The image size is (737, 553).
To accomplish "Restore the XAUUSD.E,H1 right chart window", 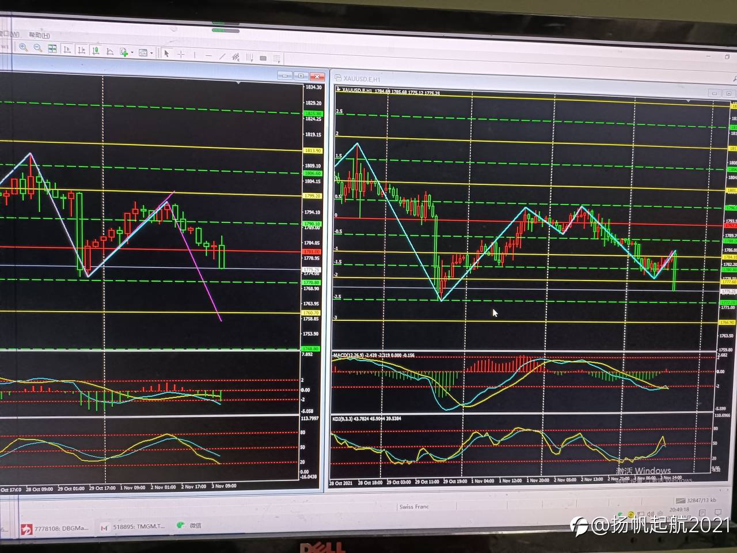I will [x=728, y=93].
